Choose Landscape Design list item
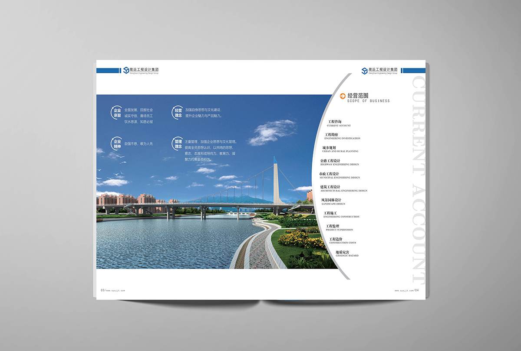 [x=333, y=201]
